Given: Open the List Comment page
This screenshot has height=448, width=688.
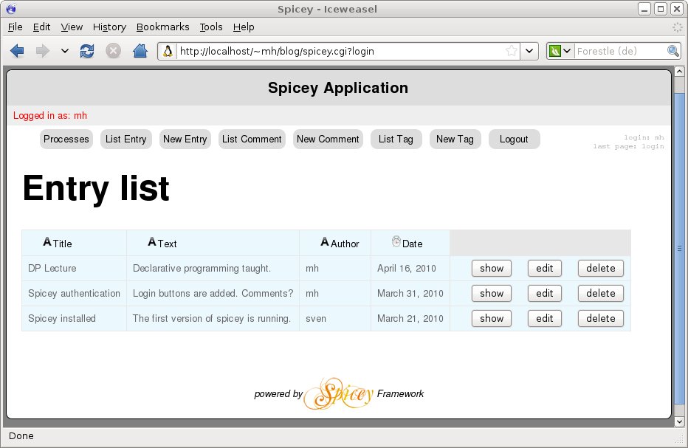Looking at the screenshot, I should click(252, 139).
